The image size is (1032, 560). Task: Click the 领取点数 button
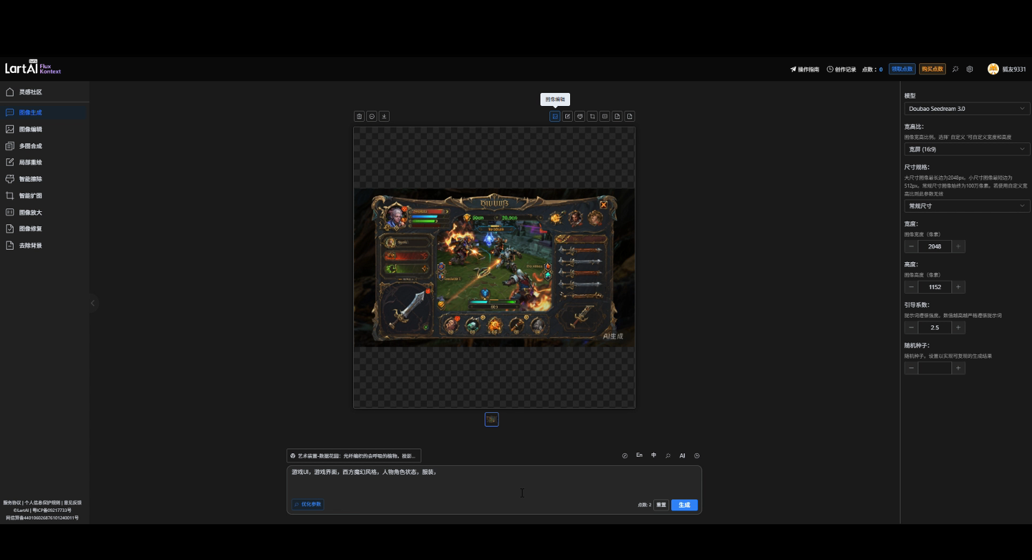(x=902, y=69)
